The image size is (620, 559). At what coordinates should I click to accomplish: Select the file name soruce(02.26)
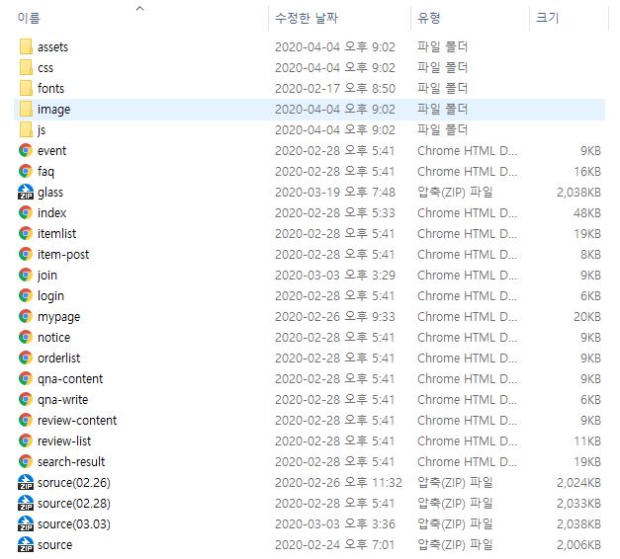(x=74, y=482)
